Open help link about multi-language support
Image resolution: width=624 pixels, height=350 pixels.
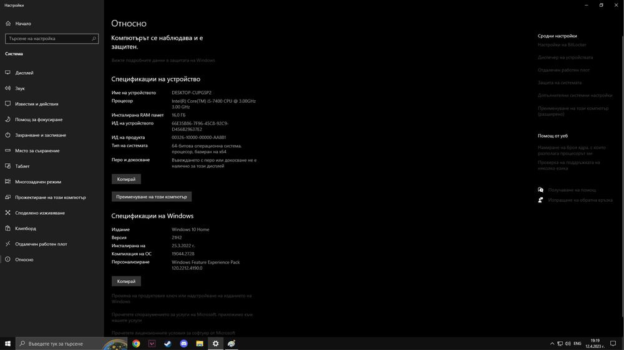[568, 165]
